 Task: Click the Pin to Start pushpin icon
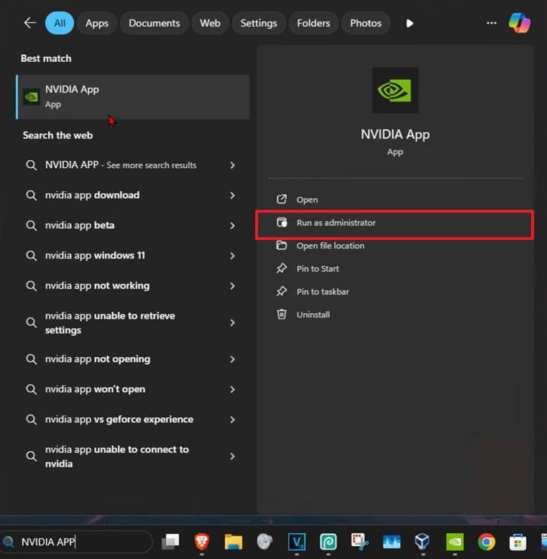point(281,268)
